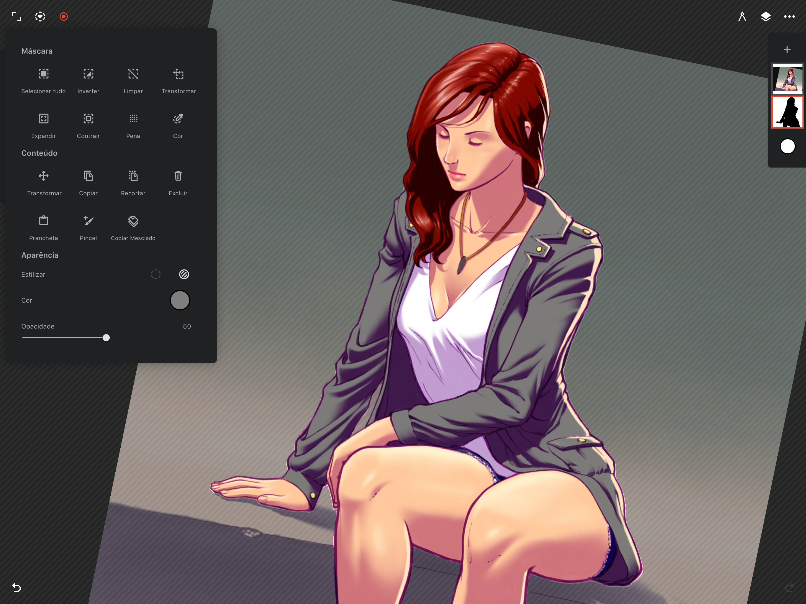Click Contrair to shrink the mask
The width and height of the screenshot is (806, 604).
click(88, 119)
